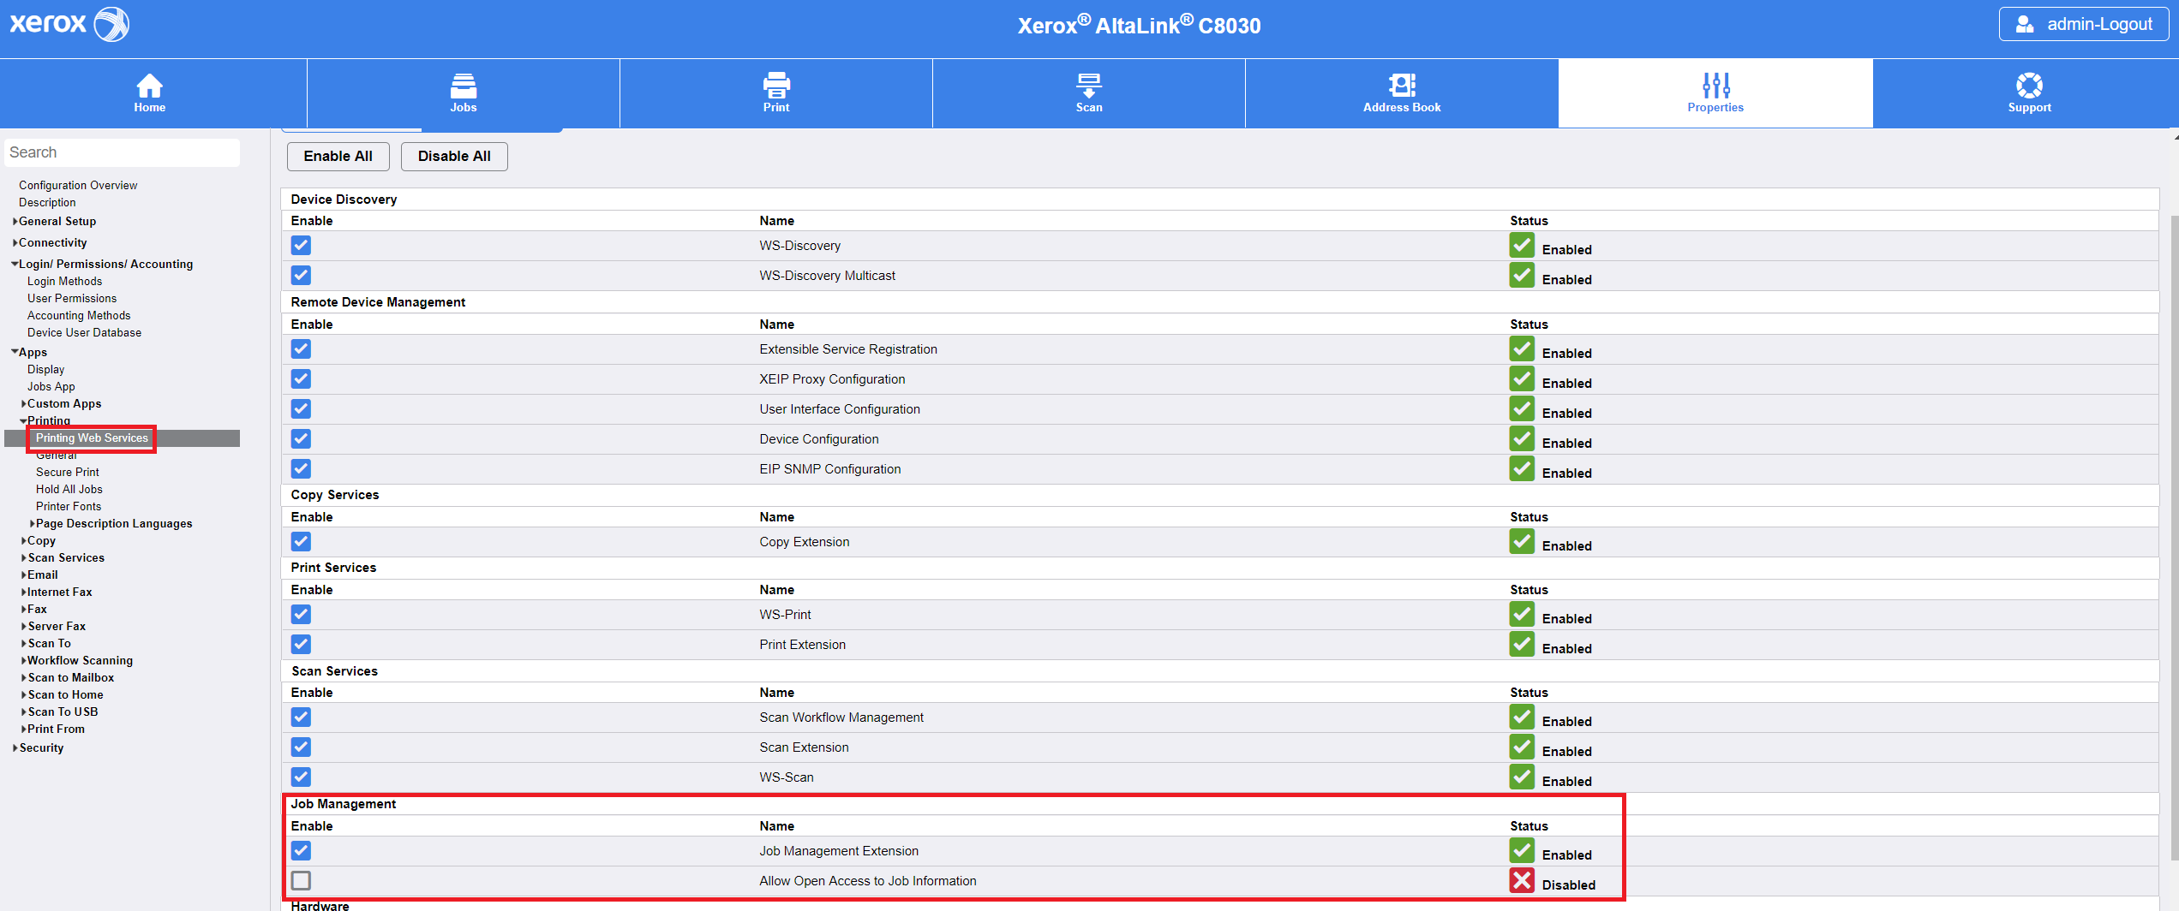Click the Home house icon
2179x911 pixels.
(149, 86)
